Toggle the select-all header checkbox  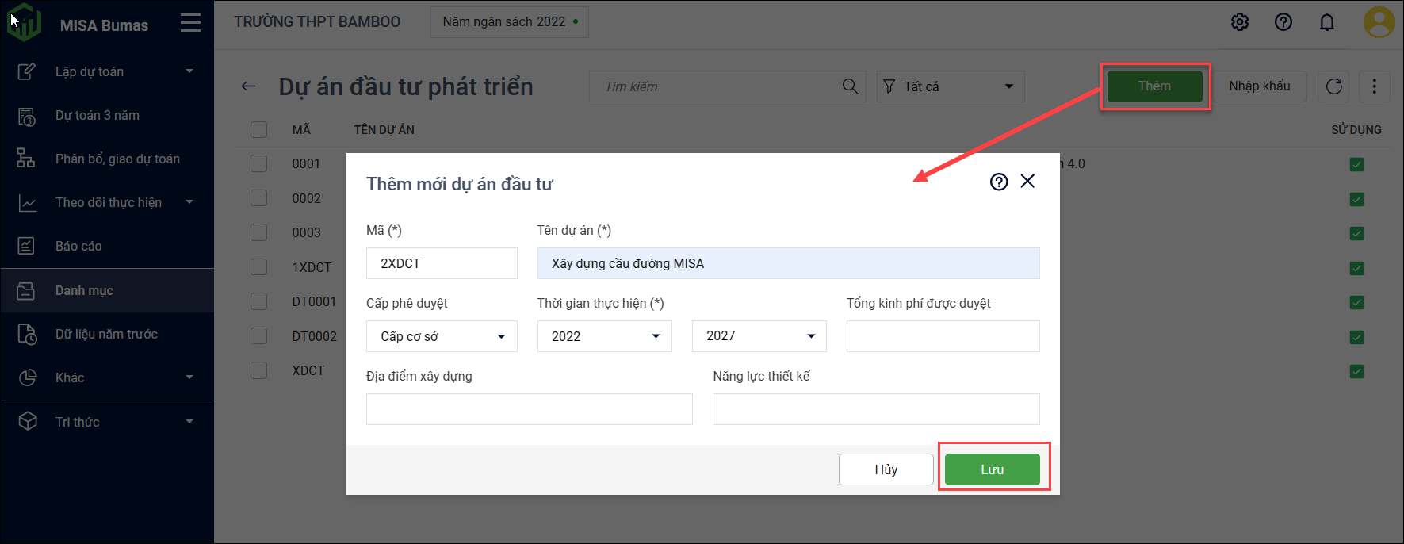[259, 129]
